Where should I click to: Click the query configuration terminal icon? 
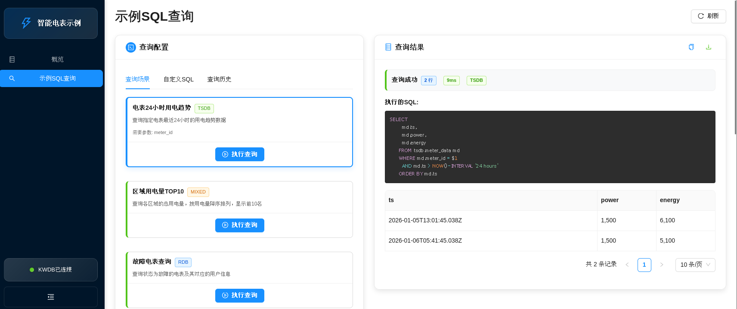[131, 47]
